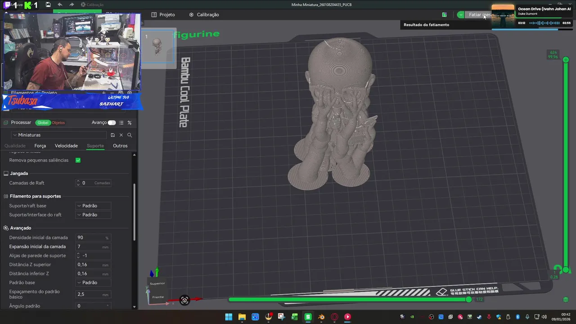
Task: Switch the process scope to Objetos
Action: tap(58, 122)
